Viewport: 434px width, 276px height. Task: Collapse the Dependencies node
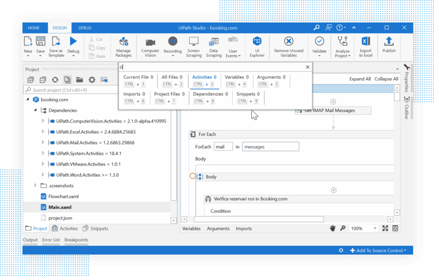(35, 110)
